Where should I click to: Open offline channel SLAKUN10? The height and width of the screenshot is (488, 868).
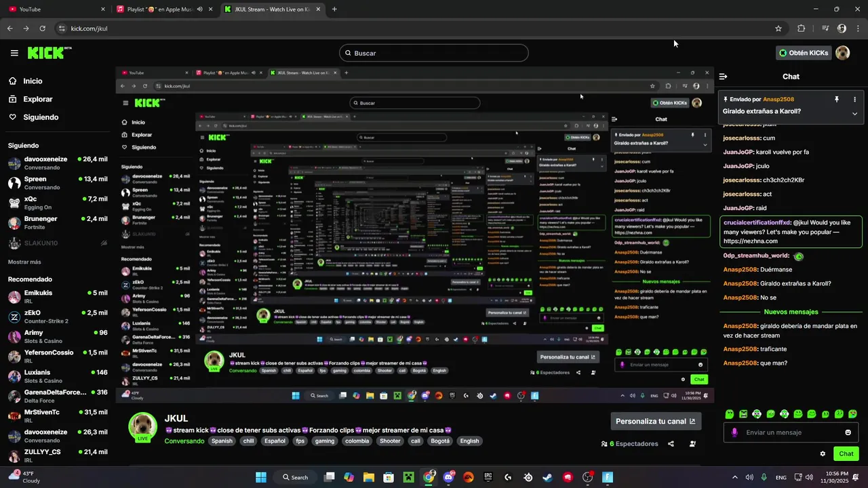pos(58,243)
